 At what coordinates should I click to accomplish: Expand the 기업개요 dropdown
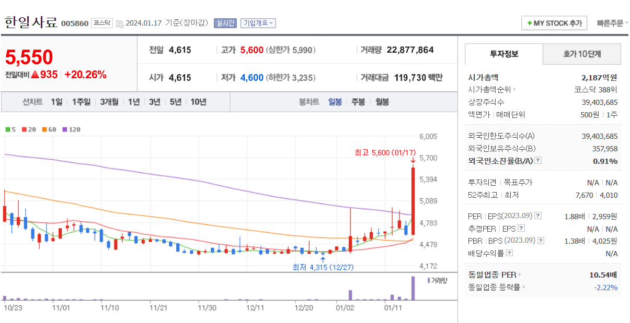(259, 23)
